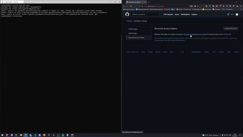Click the browser reload button

point(131,6)
